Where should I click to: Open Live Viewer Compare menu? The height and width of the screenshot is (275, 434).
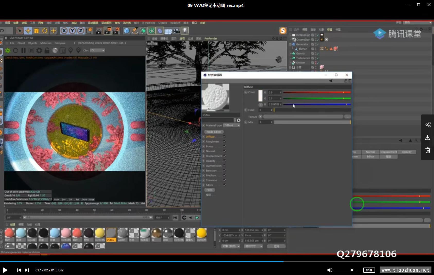(x=60, y=43)
